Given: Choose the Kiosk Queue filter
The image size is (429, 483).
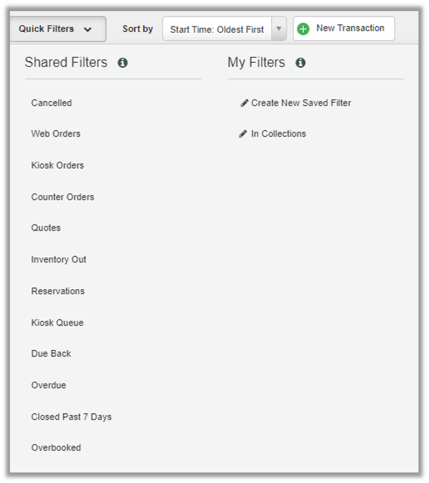Looking at the screenshot, I should pos(57,323).
